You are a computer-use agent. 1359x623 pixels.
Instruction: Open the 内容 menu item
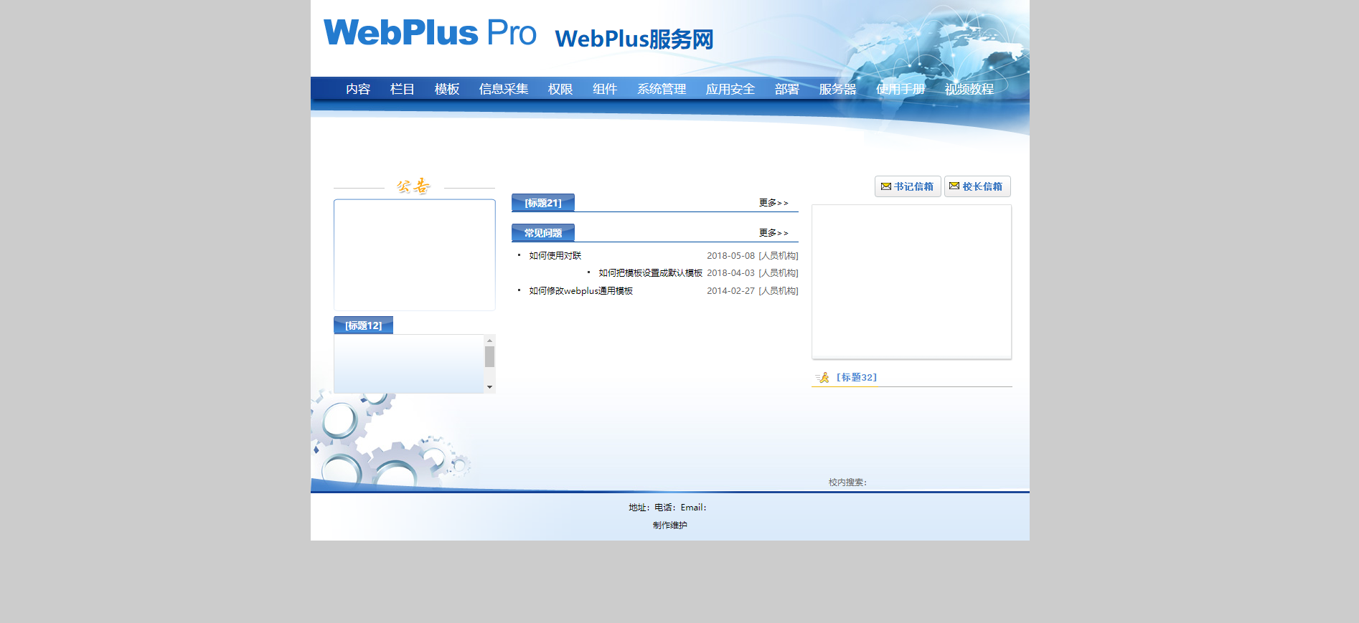click(x=357, y=89)
